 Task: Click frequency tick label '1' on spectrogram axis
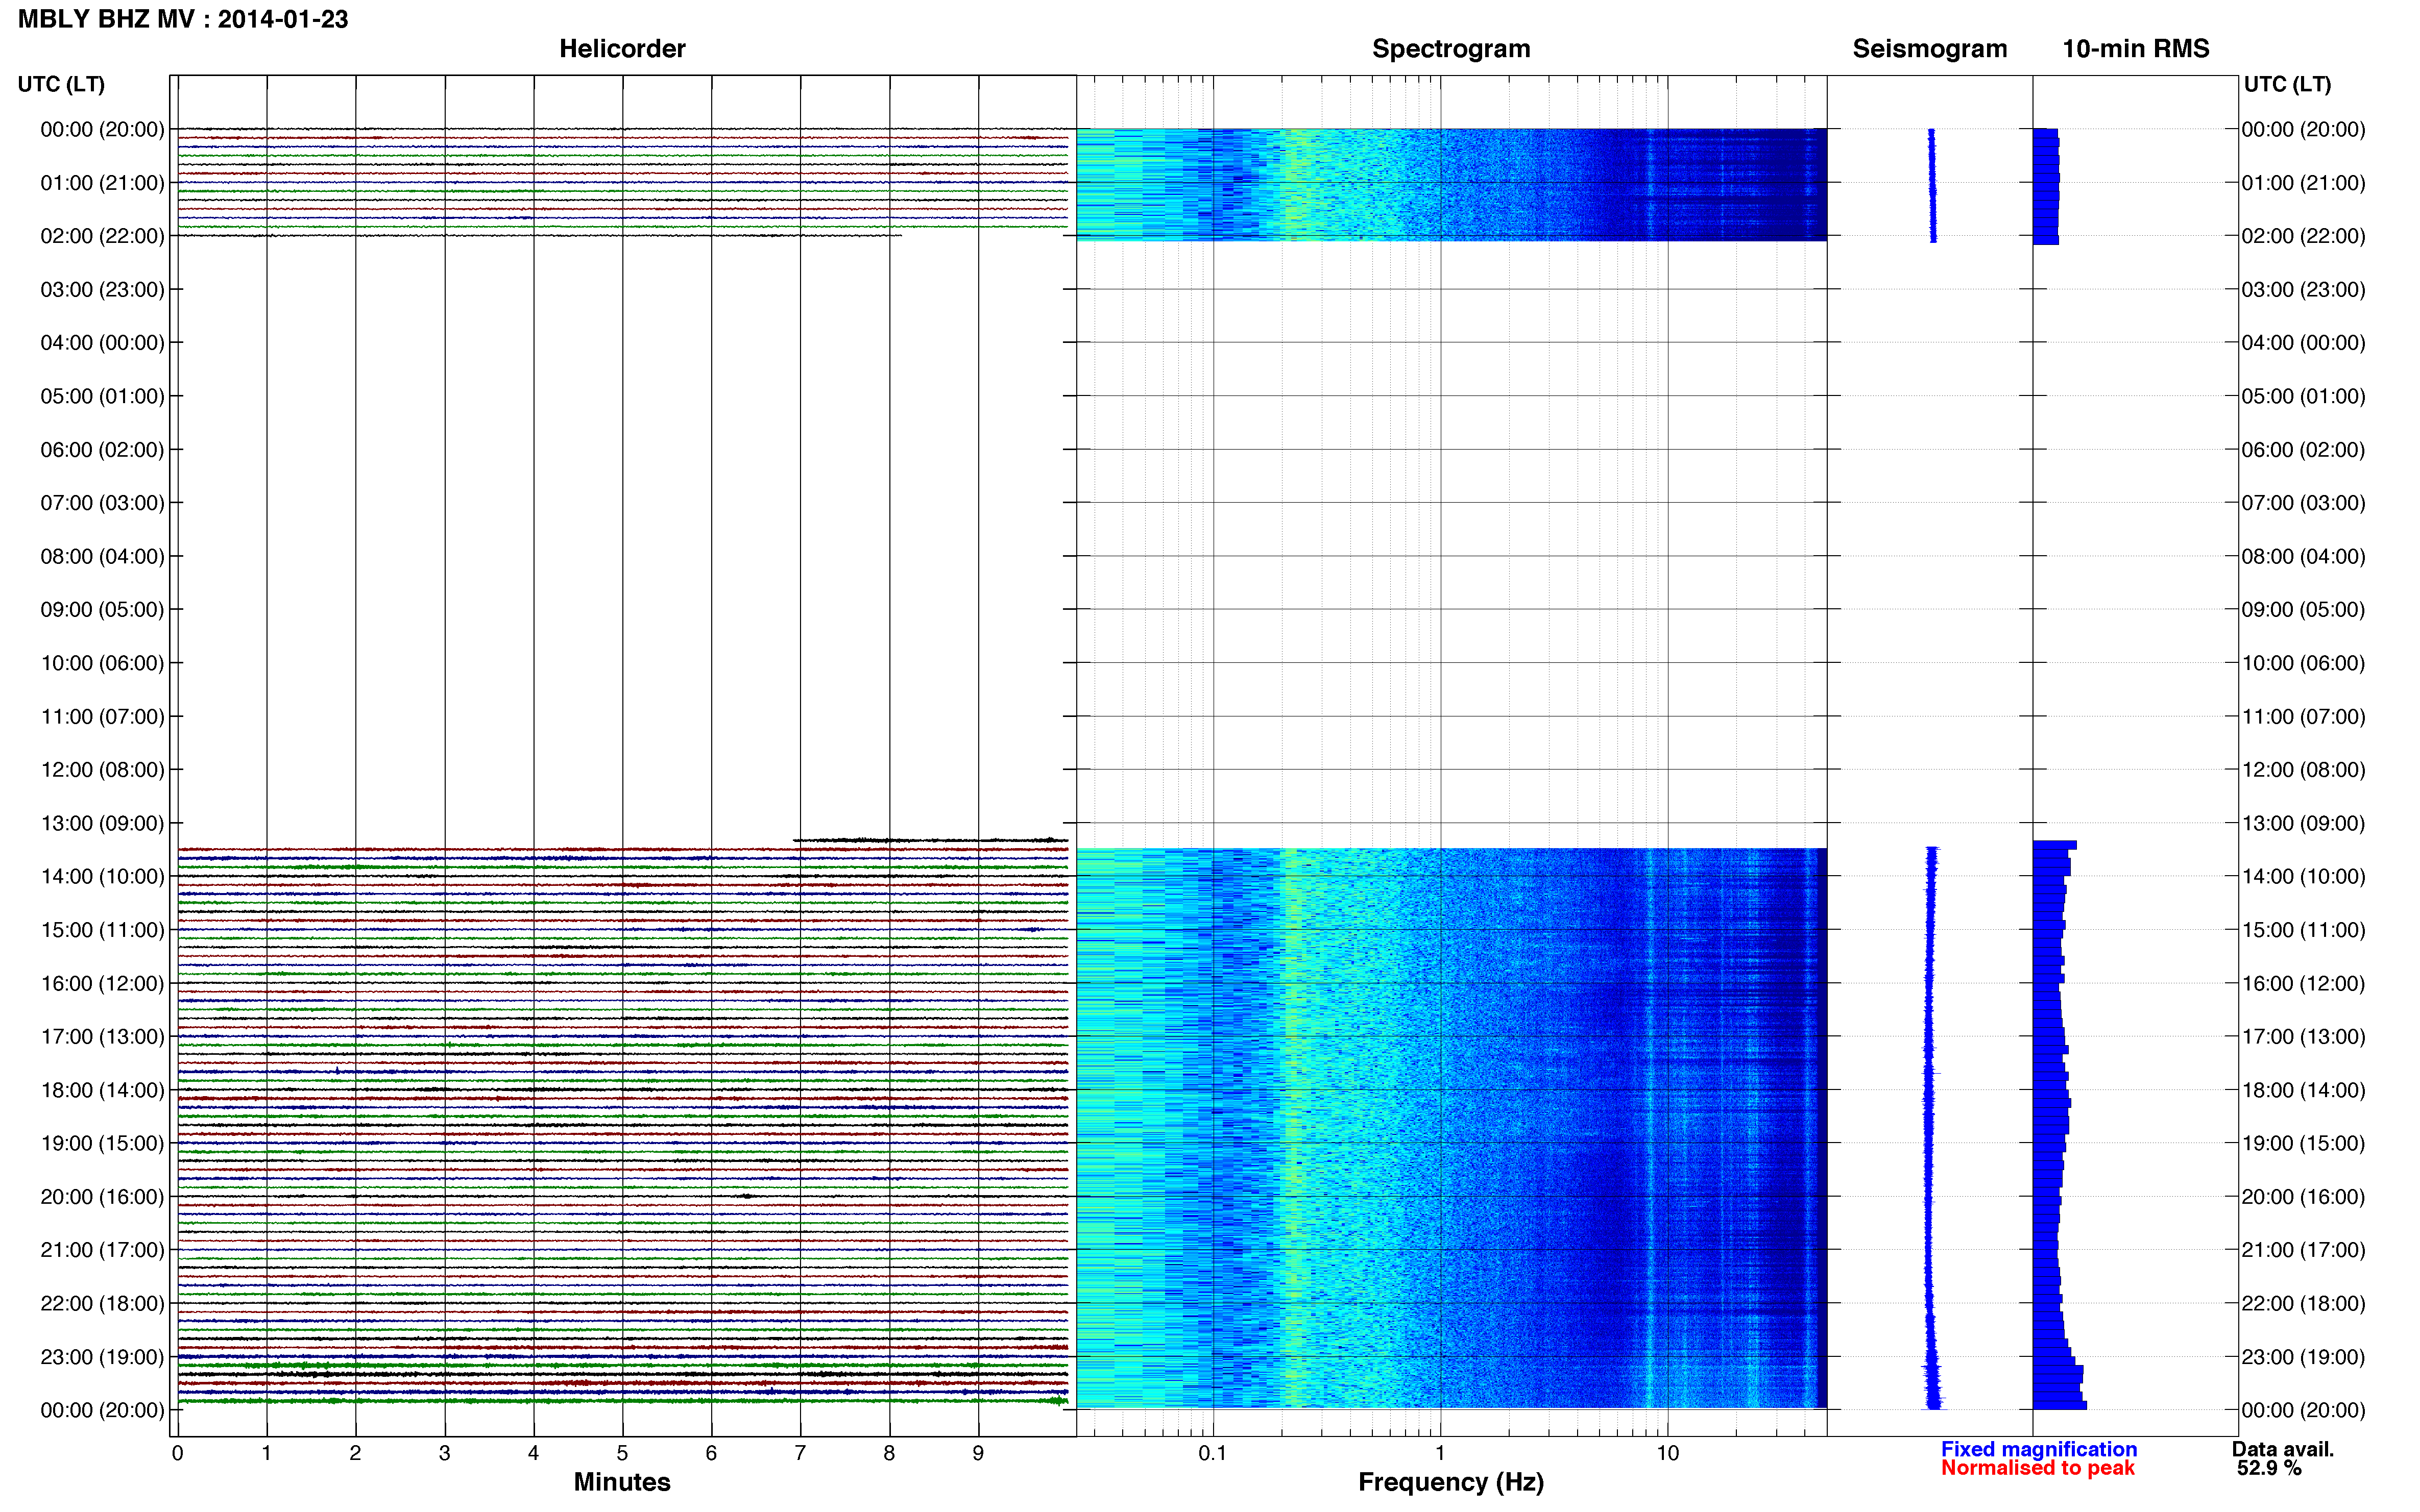pyautogui.click(x=1440, y=1453)
